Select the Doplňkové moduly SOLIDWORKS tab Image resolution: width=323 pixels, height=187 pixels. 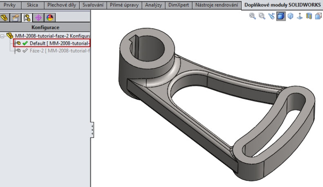tap(283, 5)
